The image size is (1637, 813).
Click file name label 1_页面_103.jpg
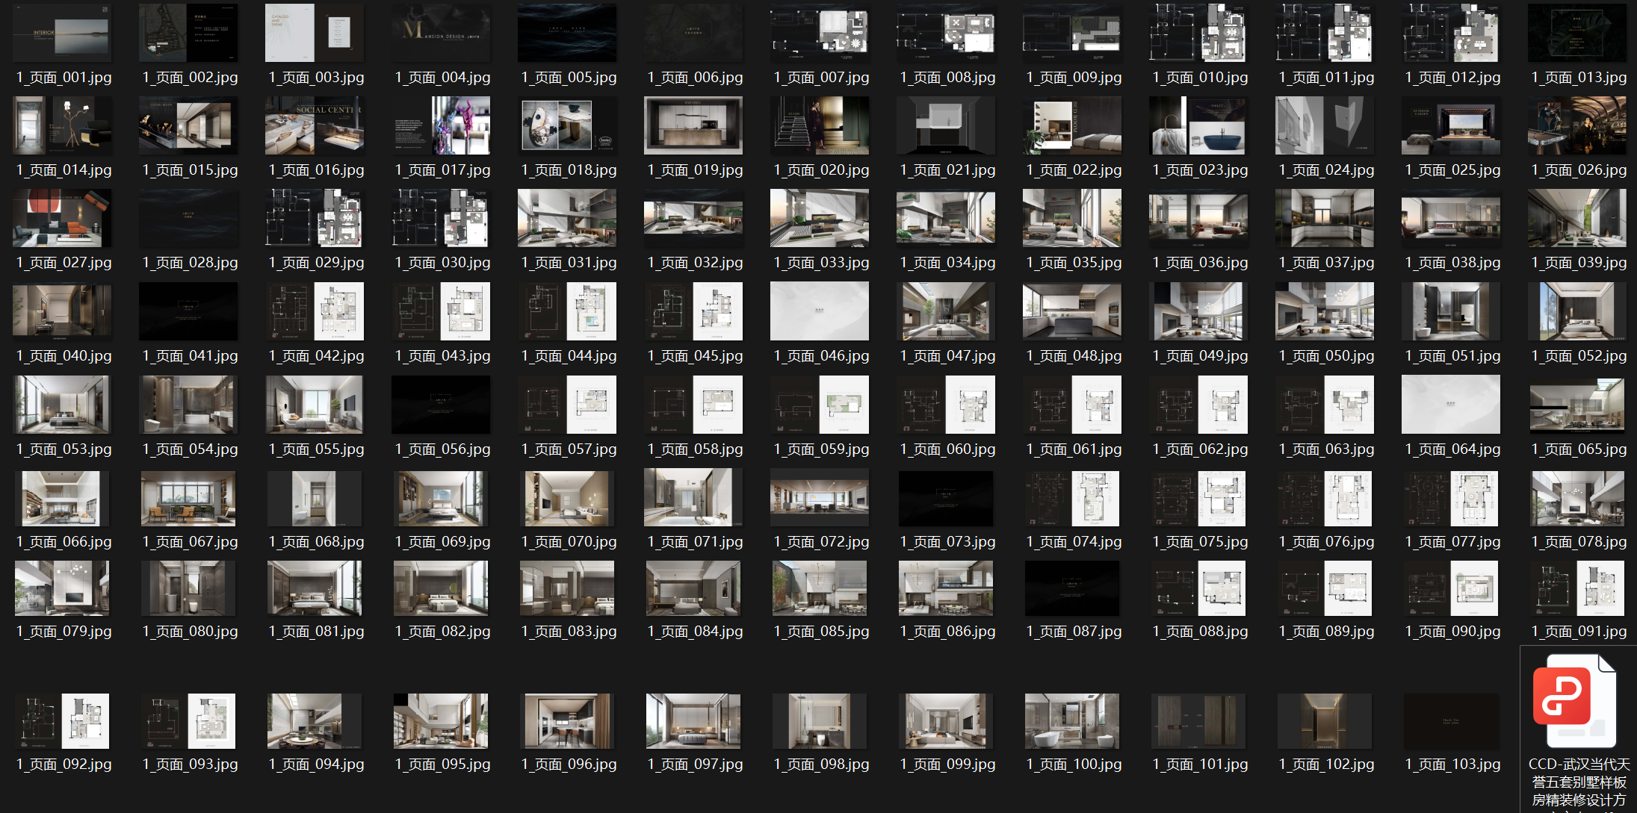coord(1452,764)
